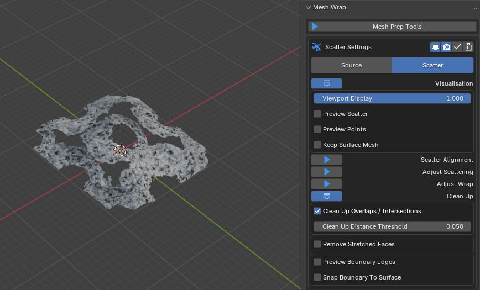Screen dimensions: 480x290
Task: Switch to the Source tab
Action: coord(351,65)
